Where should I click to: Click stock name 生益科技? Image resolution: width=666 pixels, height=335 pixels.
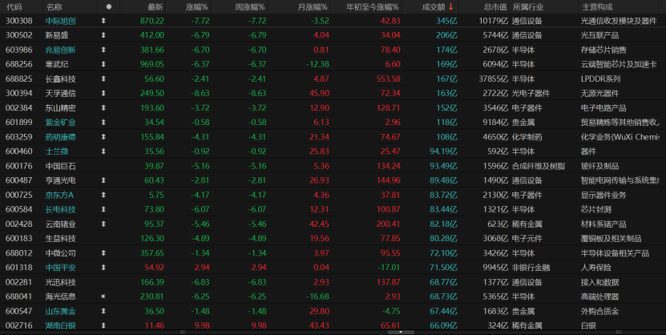pyautogui.click(x=60, y=239)
